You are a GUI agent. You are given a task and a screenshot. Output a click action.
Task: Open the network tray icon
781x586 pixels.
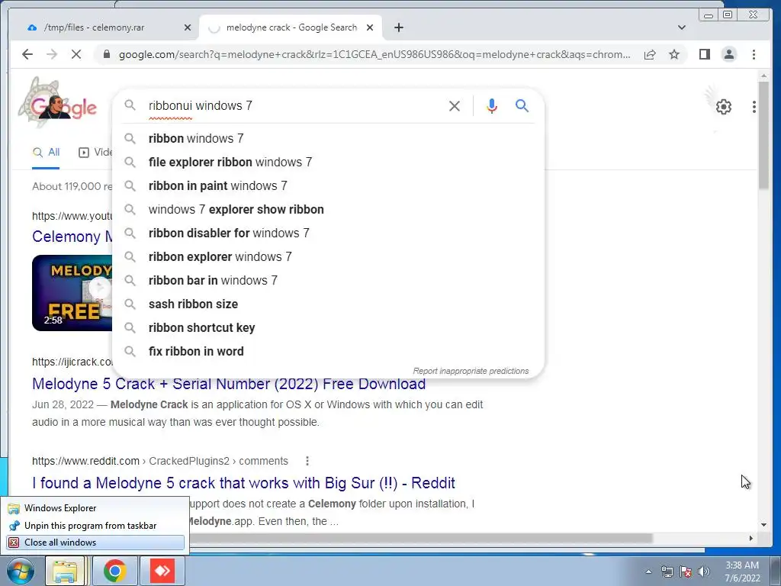point(667,572)
